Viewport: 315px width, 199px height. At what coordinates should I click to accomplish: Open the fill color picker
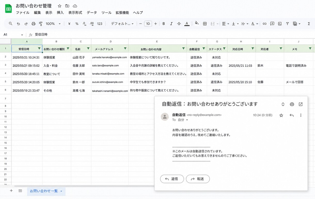tap(197, 23)
